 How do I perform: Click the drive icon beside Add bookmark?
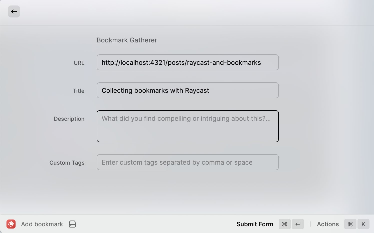pyautogui.click(x=72, y=224)
